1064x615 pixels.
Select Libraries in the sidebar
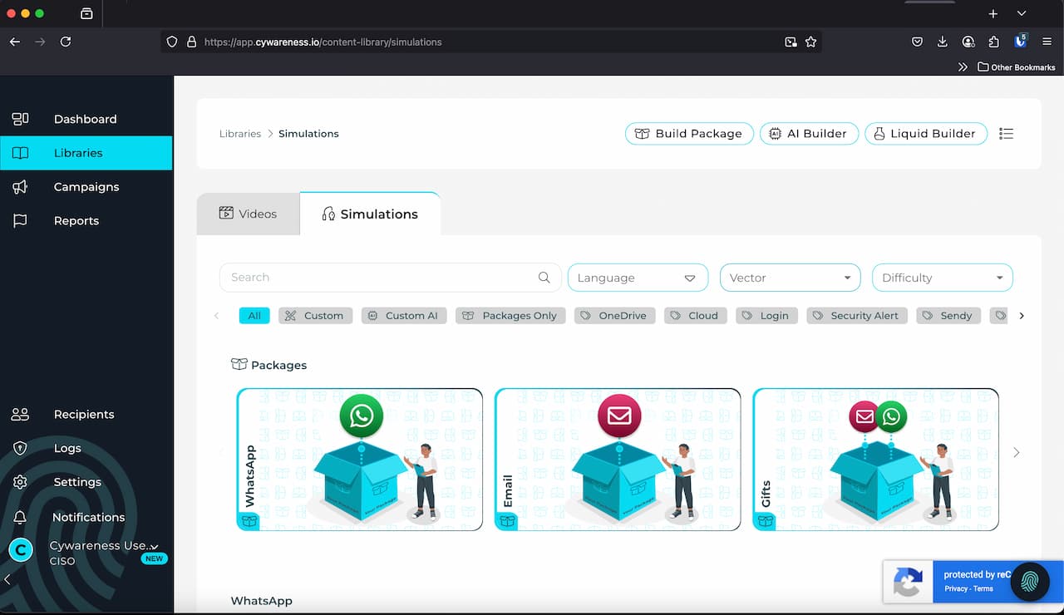86,153
